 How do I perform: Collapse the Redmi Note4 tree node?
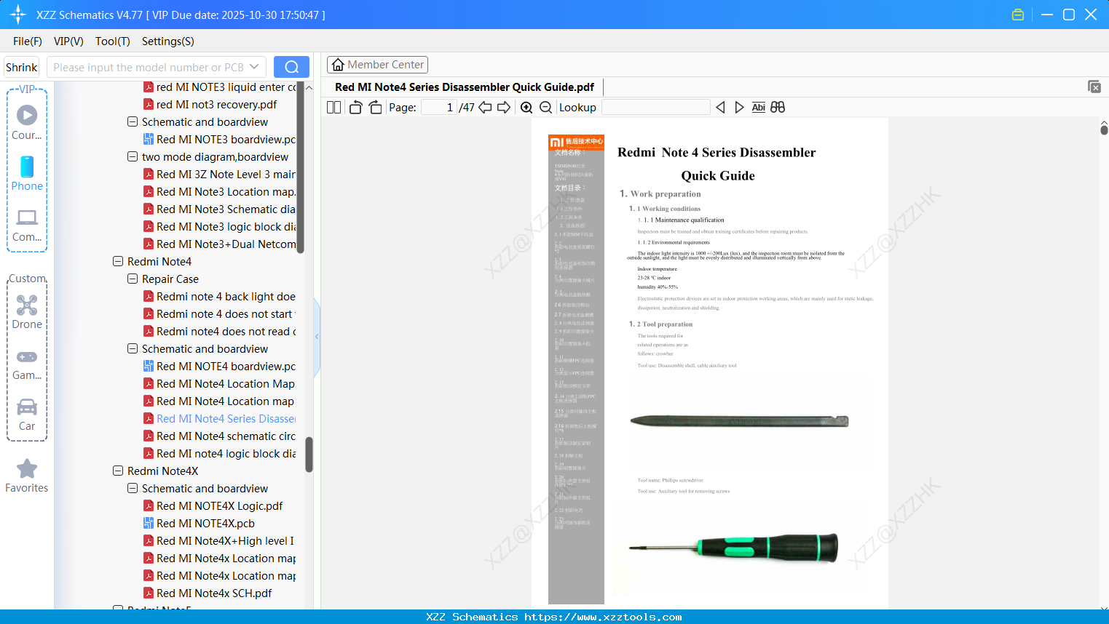(x=118, y=261)
